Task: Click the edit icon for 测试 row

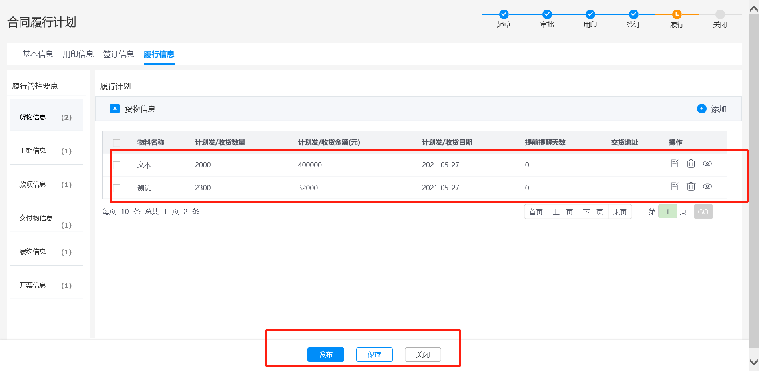Action: click(675, 186)
